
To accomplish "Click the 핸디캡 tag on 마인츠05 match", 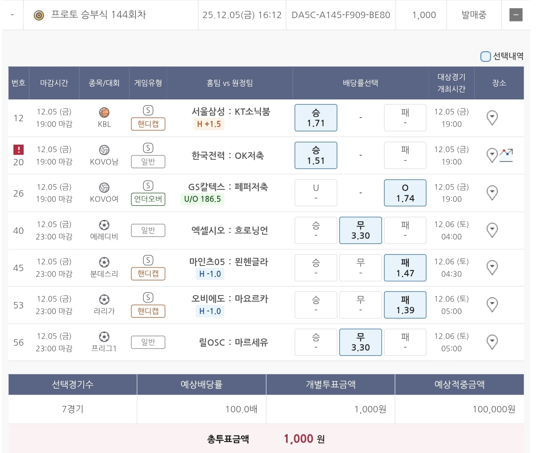I will click(x=148, y=274).
